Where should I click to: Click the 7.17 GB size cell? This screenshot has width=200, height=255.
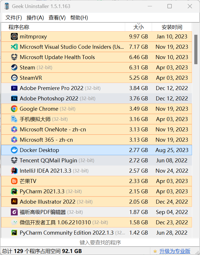[x=139, y=47]
